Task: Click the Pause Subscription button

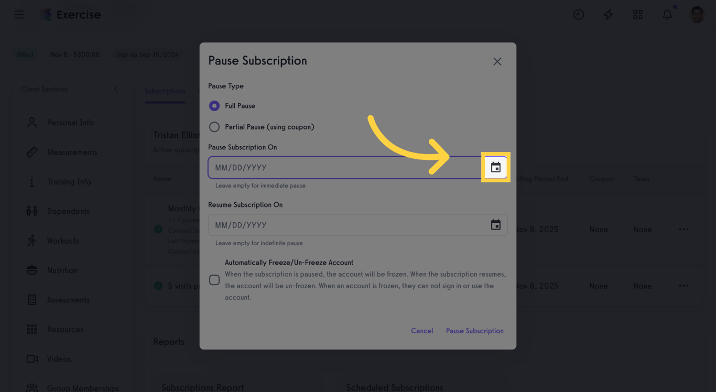Action: point(474,331)
